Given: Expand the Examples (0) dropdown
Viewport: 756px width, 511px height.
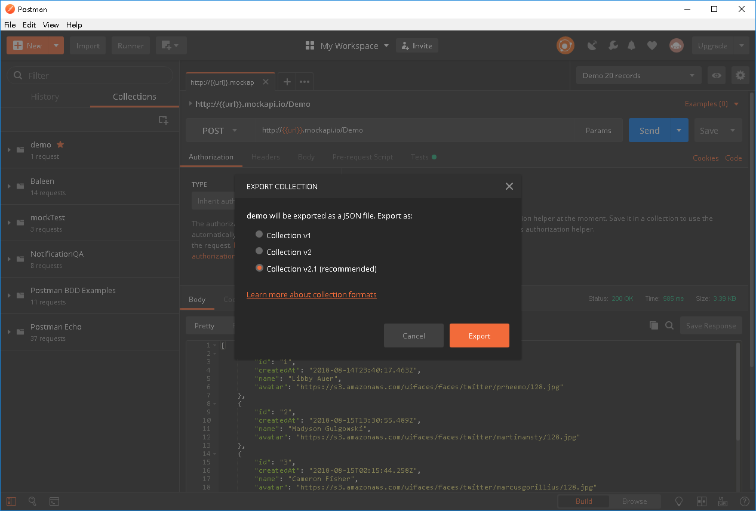Looking at the screenshot, I should pos(712,104).
